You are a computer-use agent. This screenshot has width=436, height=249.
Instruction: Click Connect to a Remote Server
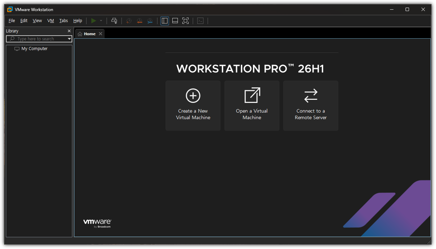[311, 106]
